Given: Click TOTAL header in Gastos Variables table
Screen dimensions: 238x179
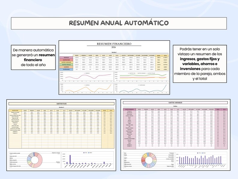Looking at the screenshot, I should point(224,110).
